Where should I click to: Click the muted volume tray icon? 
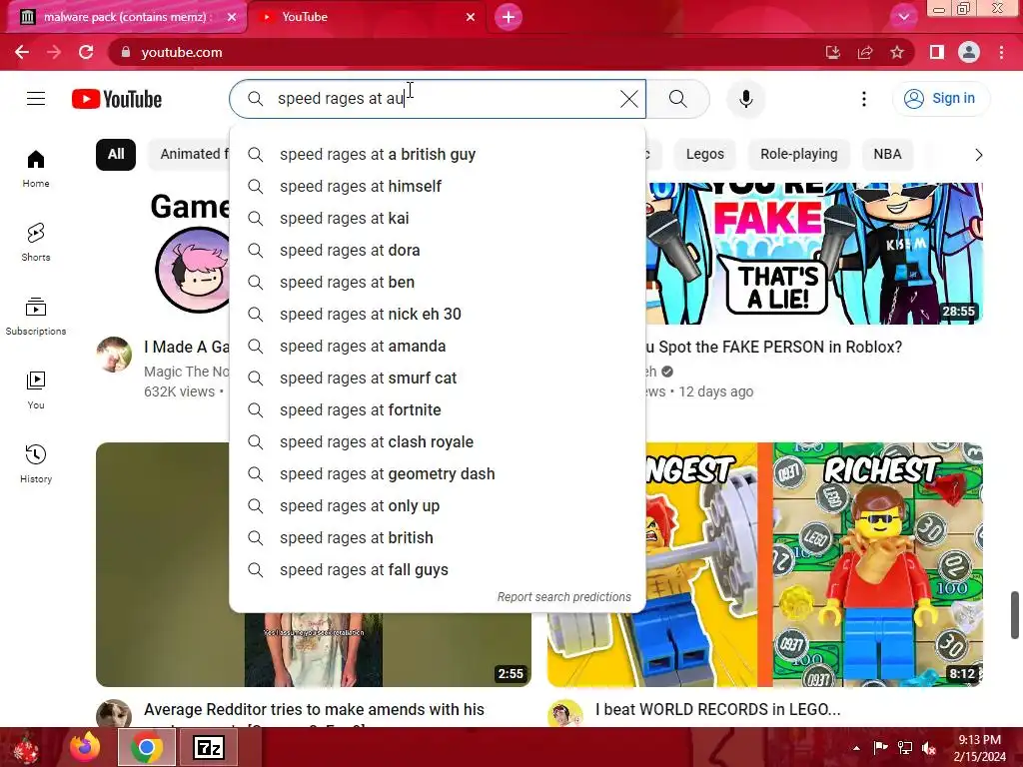tap(929, 748)
